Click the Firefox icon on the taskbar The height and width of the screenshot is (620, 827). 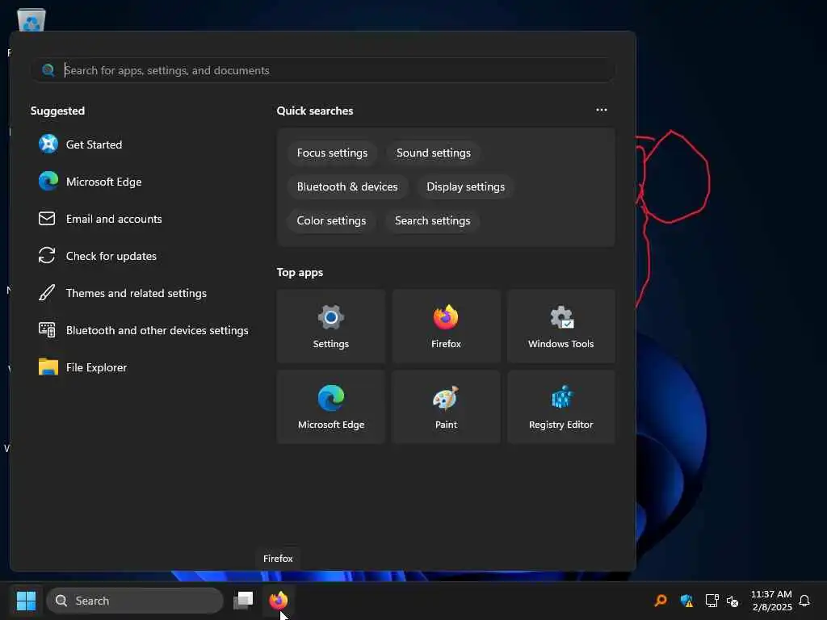point(279,601)
